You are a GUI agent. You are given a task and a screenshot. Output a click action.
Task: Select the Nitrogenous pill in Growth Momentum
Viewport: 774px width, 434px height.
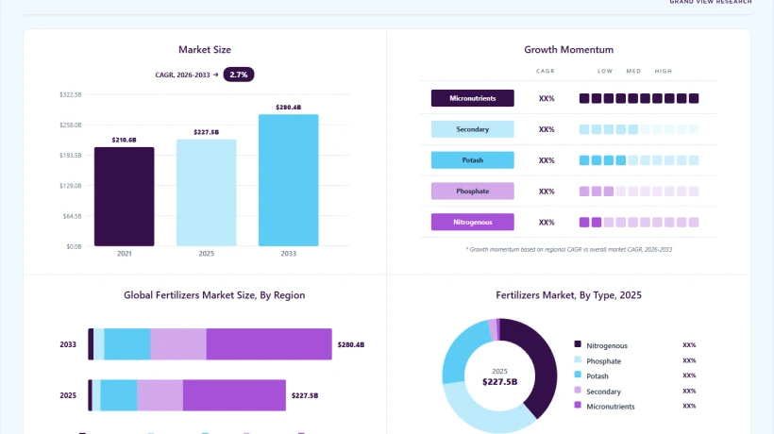pyautogui.click(x=472, y=222)
